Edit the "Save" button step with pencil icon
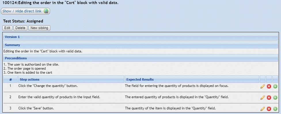The width and height of the screenshot is (281, 114). (263, 109)
